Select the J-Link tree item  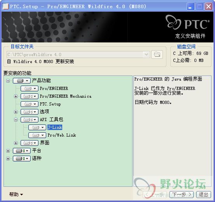(x=55, y=127)
